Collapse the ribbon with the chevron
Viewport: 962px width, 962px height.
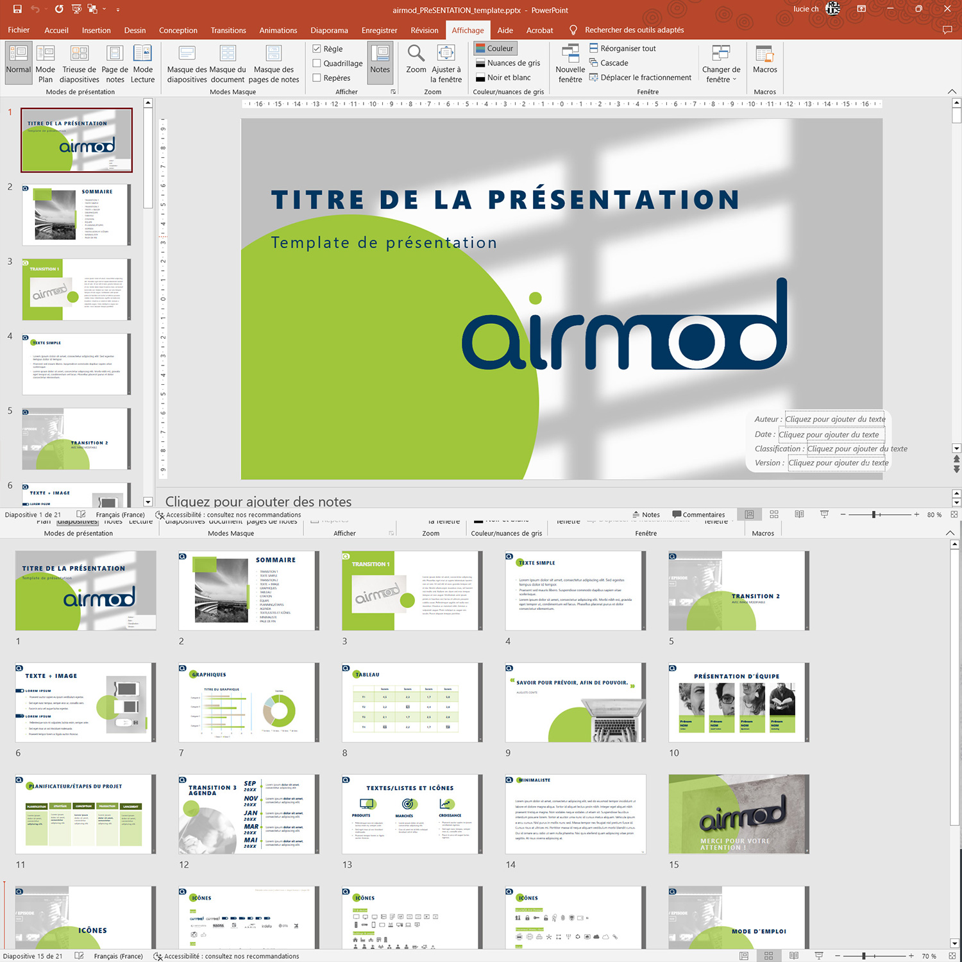[x=952, y=92]
